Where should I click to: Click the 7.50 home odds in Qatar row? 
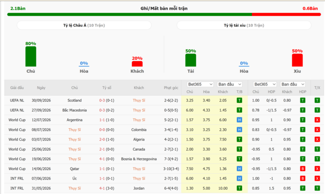click(189, 169)
